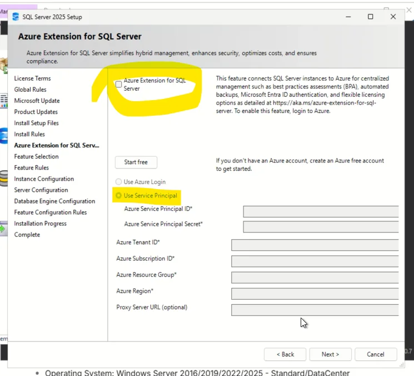Enable the Azure Extension for SQL Server checkbox
The image size is (414, 376).
[118, 85]
